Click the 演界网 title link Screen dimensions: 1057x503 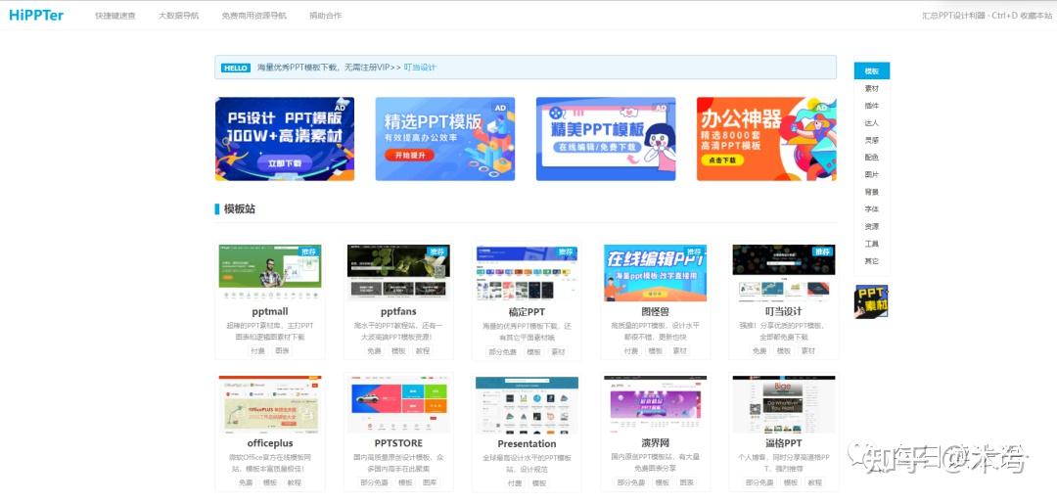tap(655, 443)
